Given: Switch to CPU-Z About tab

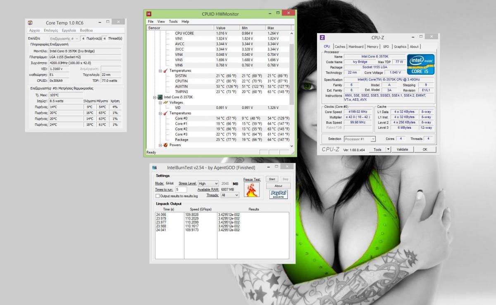Looking at the screenshot, I should [414, 47].
